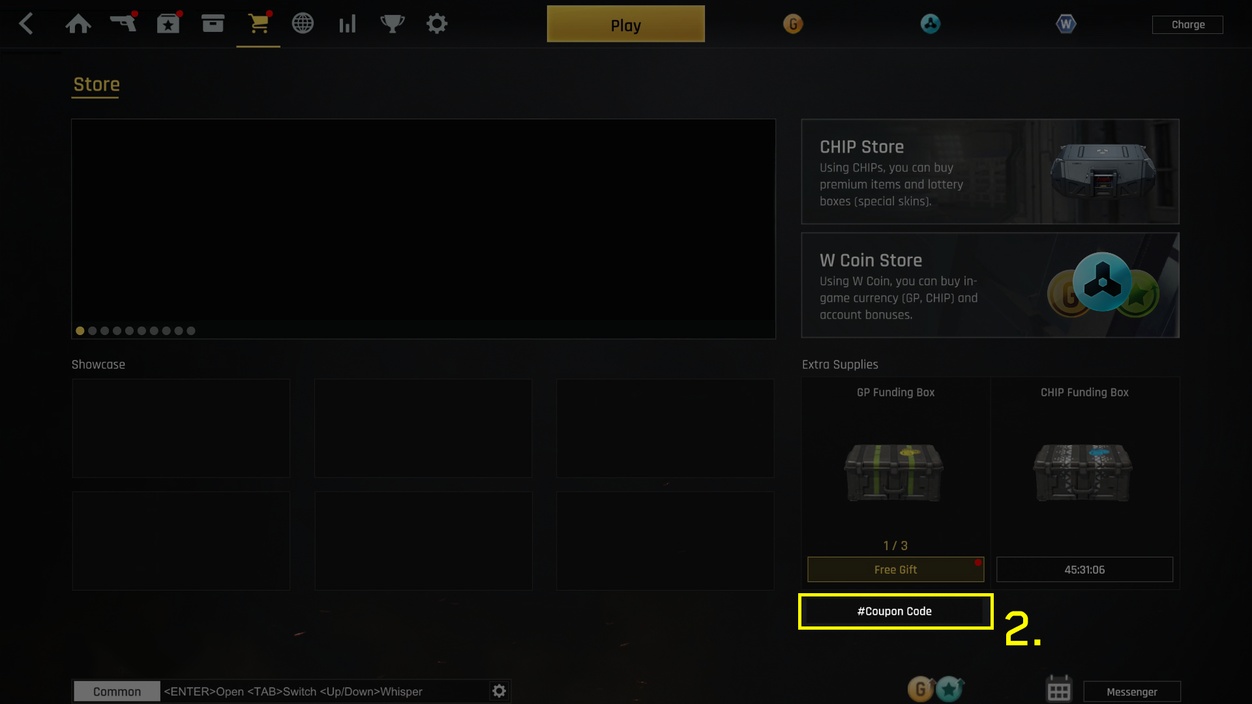The width and height of the screenshot is (1252, 704).
Task: Open the Home icon in top bar
Action: pyautogui.click(x=78, y=24)
